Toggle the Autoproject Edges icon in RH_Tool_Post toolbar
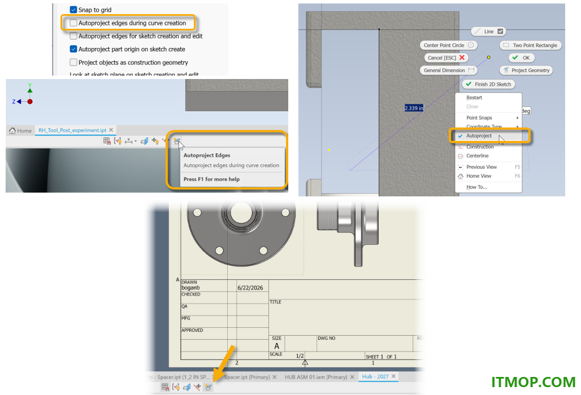581x395 pixels. pos(177,141)
